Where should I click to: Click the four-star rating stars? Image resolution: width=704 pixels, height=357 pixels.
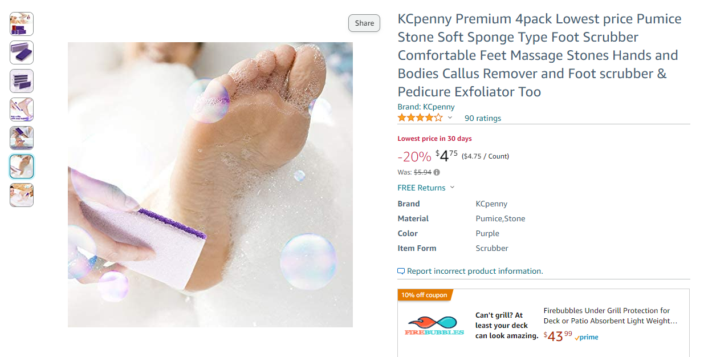click(x=420, y=118)
